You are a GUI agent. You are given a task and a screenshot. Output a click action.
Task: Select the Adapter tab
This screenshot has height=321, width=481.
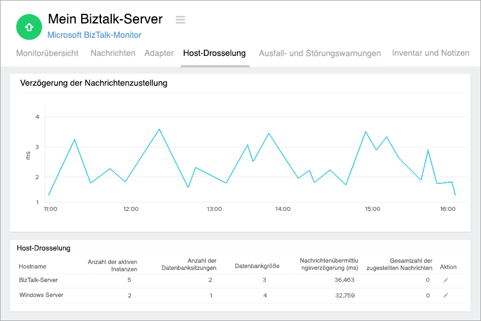pos(159,53)
